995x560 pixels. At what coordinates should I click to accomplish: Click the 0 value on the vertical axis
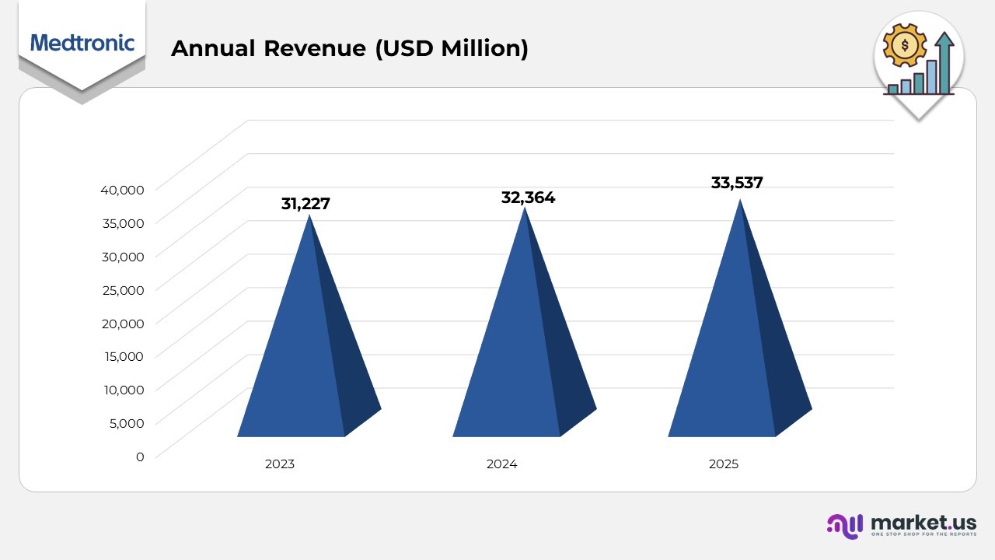point(140,457)
